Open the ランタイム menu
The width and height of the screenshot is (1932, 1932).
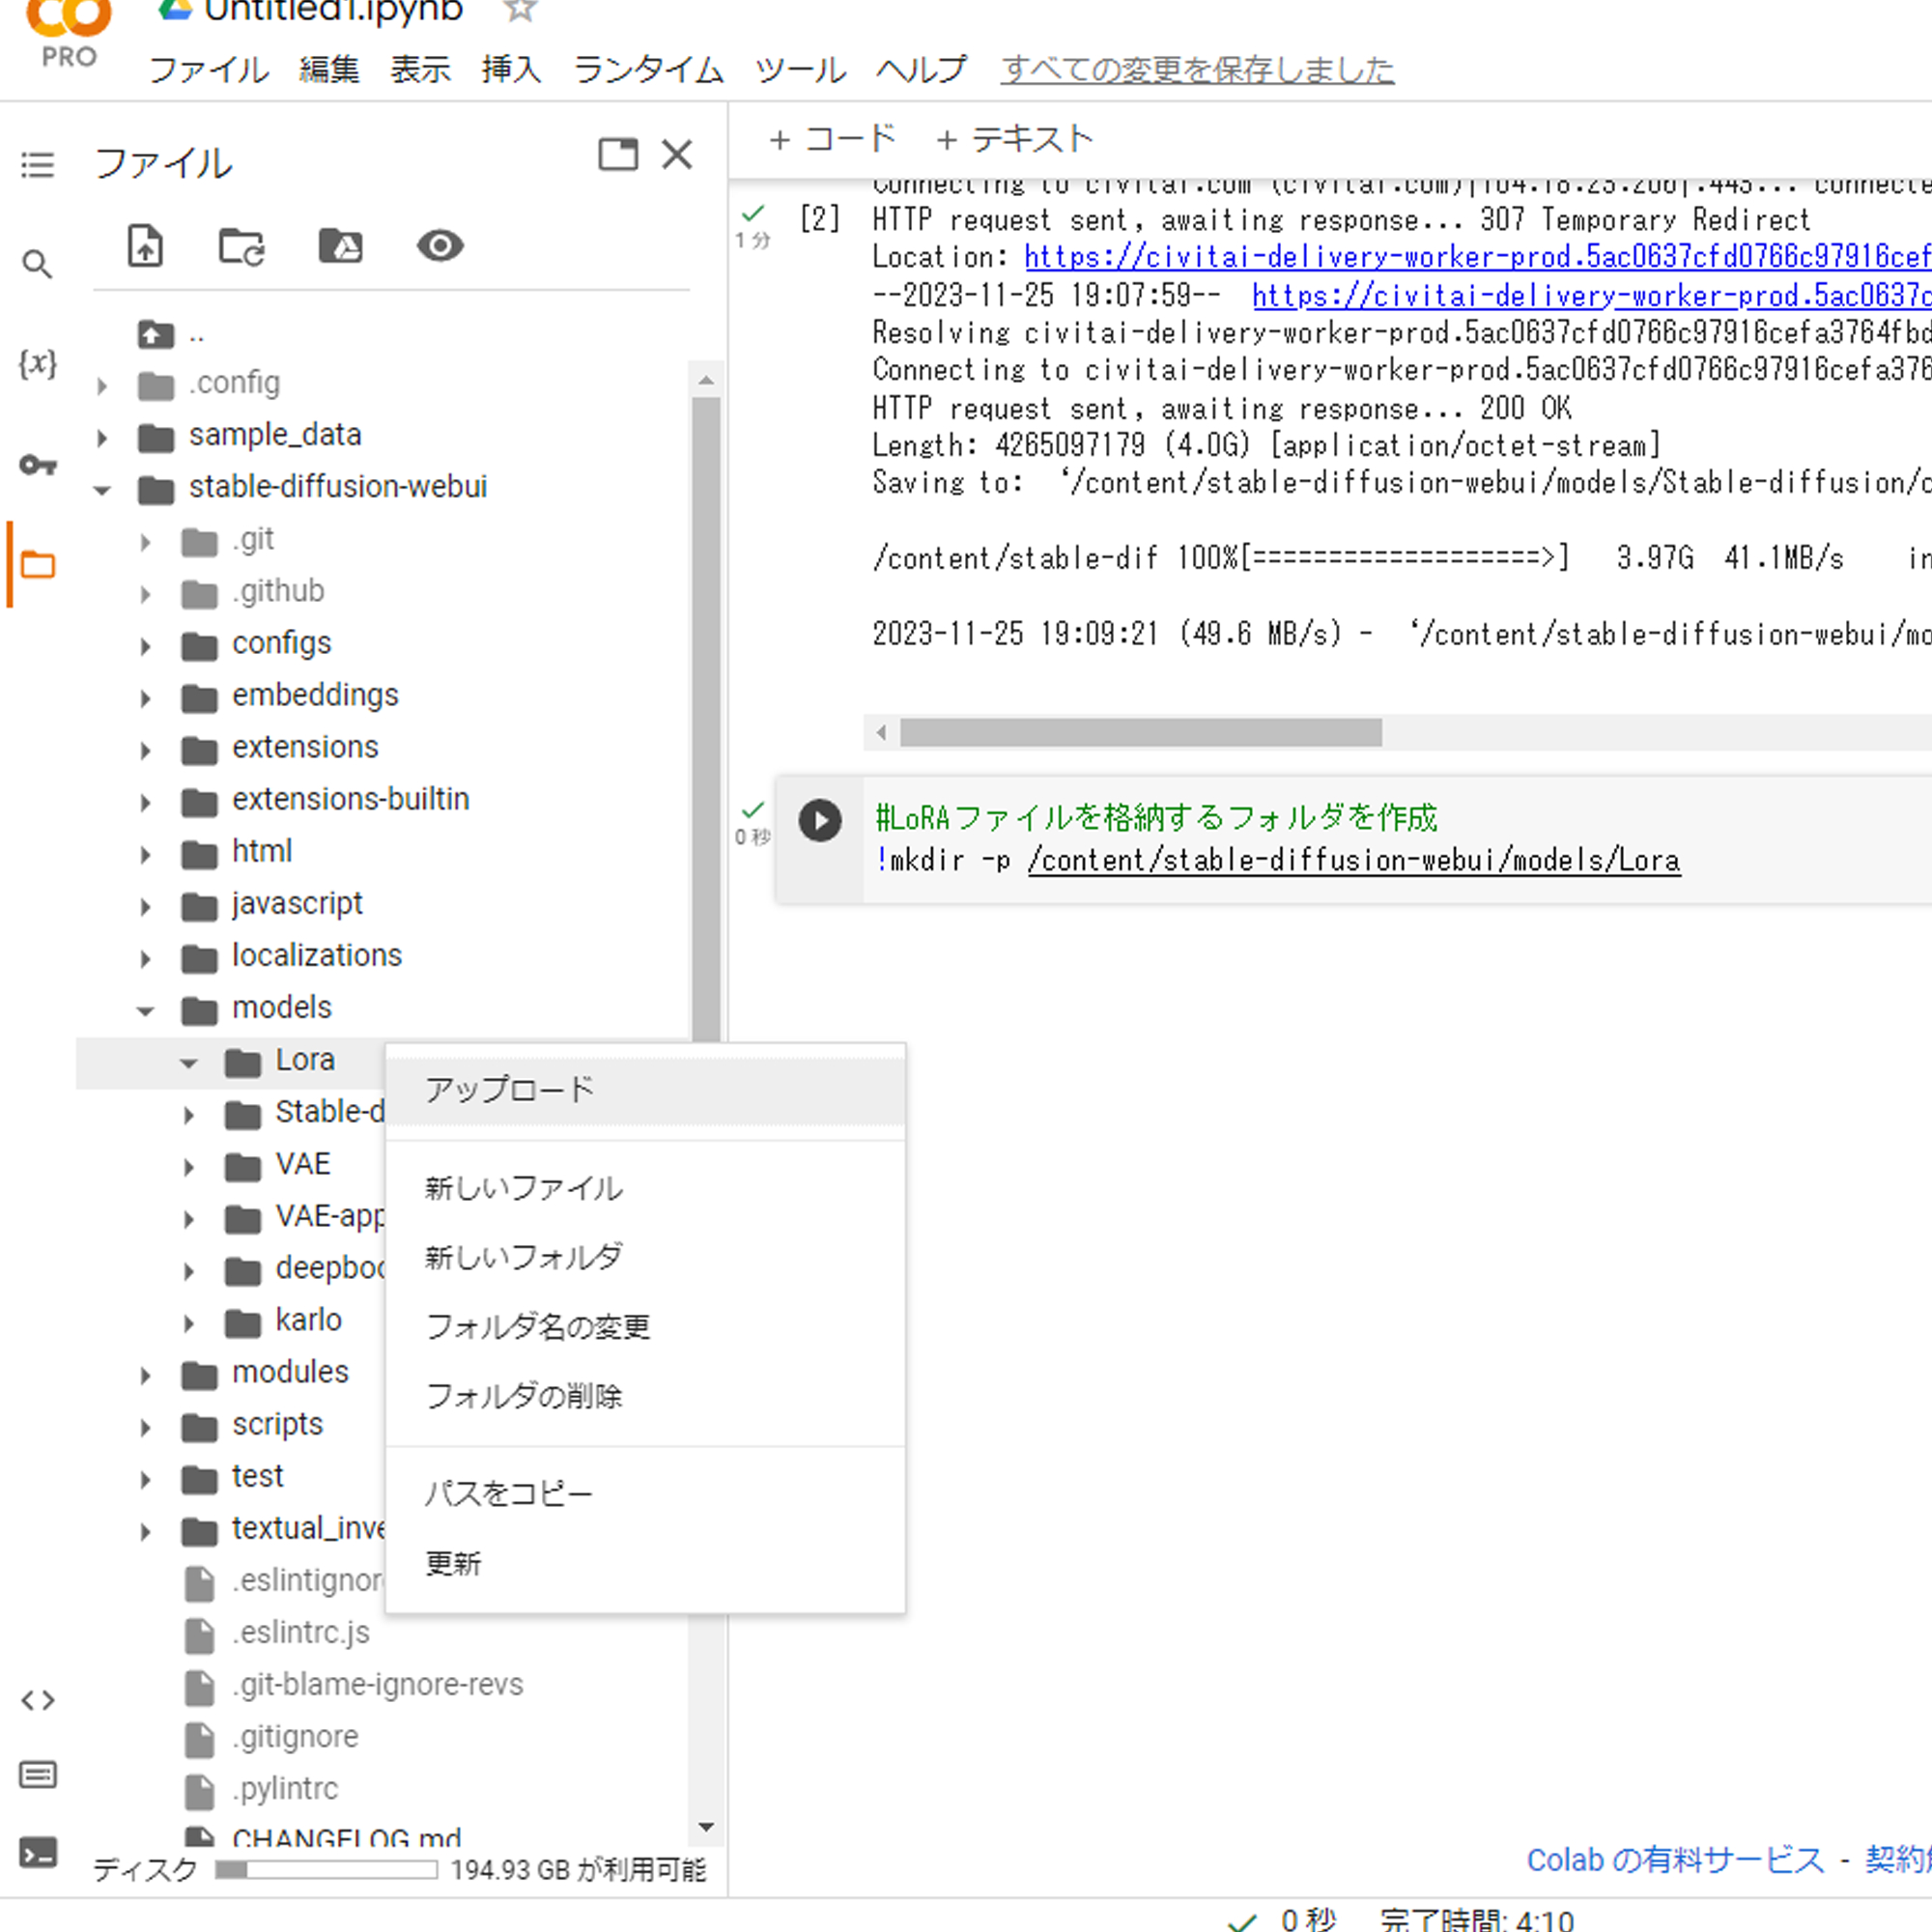(x=648, y=70)
